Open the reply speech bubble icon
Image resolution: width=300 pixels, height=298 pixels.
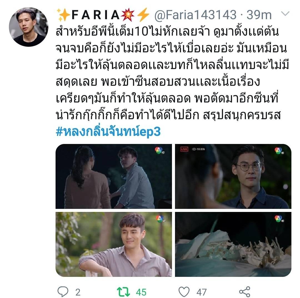point(63,292)
